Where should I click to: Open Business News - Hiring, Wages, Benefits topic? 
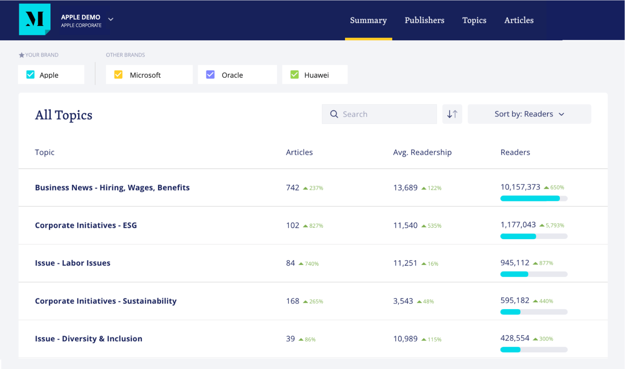pos(112,188)
